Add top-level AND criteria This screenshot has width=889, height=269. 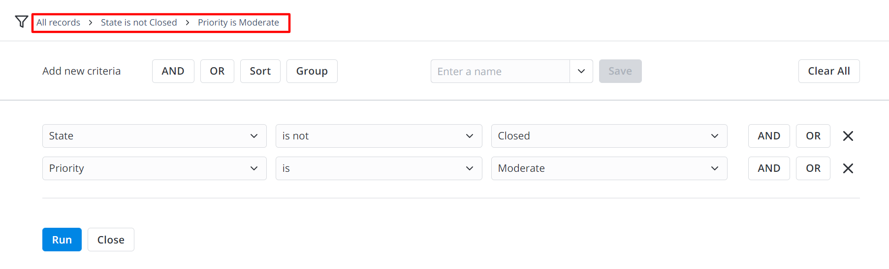[173, 71]
